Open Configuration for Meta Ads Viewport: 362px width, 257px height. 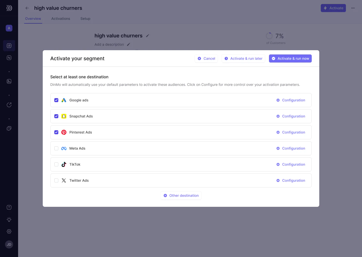point(291,148)
